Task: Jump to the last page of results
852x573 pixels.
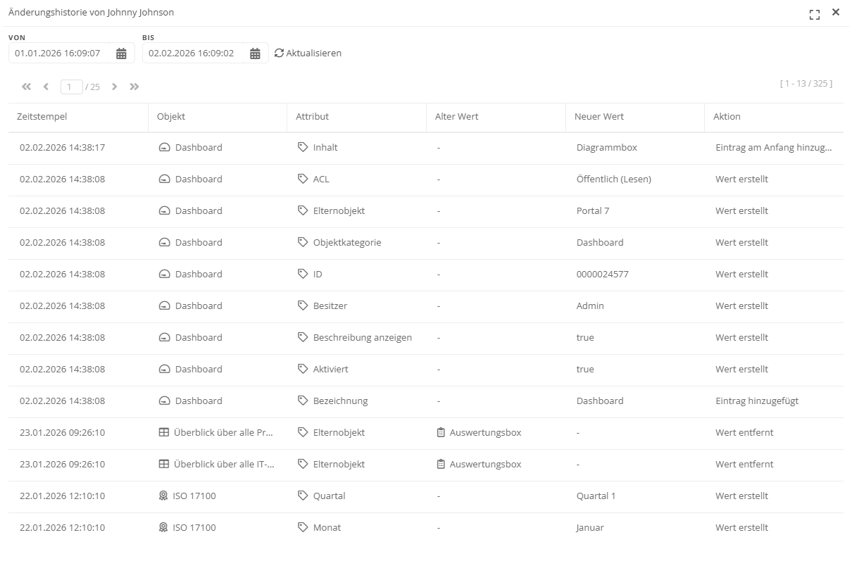Action: (x=134, y=87)
